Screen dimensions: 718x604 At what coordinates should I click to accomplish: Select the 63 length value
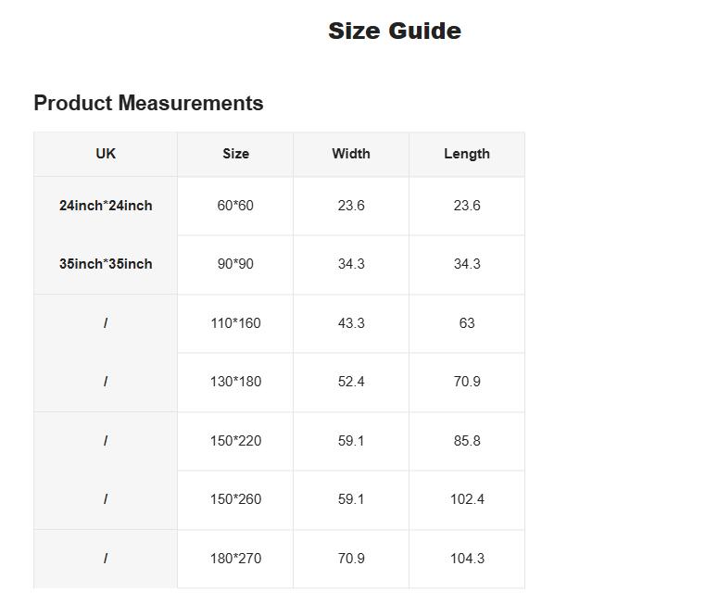467,323
